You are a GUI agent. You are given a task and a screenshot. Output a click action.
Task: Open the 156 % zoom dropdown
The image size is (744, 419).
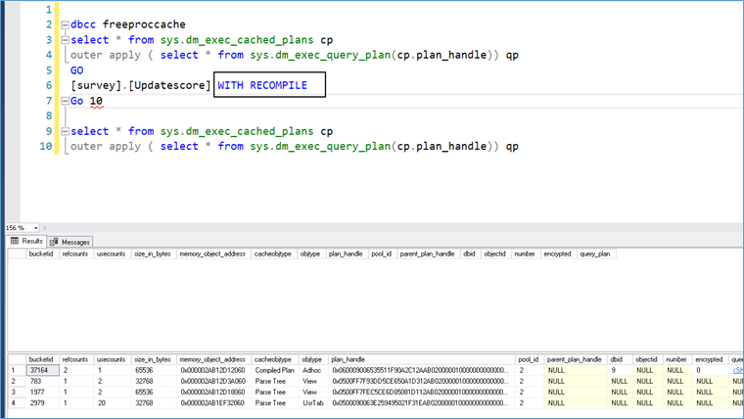click(x=35, y=228)
